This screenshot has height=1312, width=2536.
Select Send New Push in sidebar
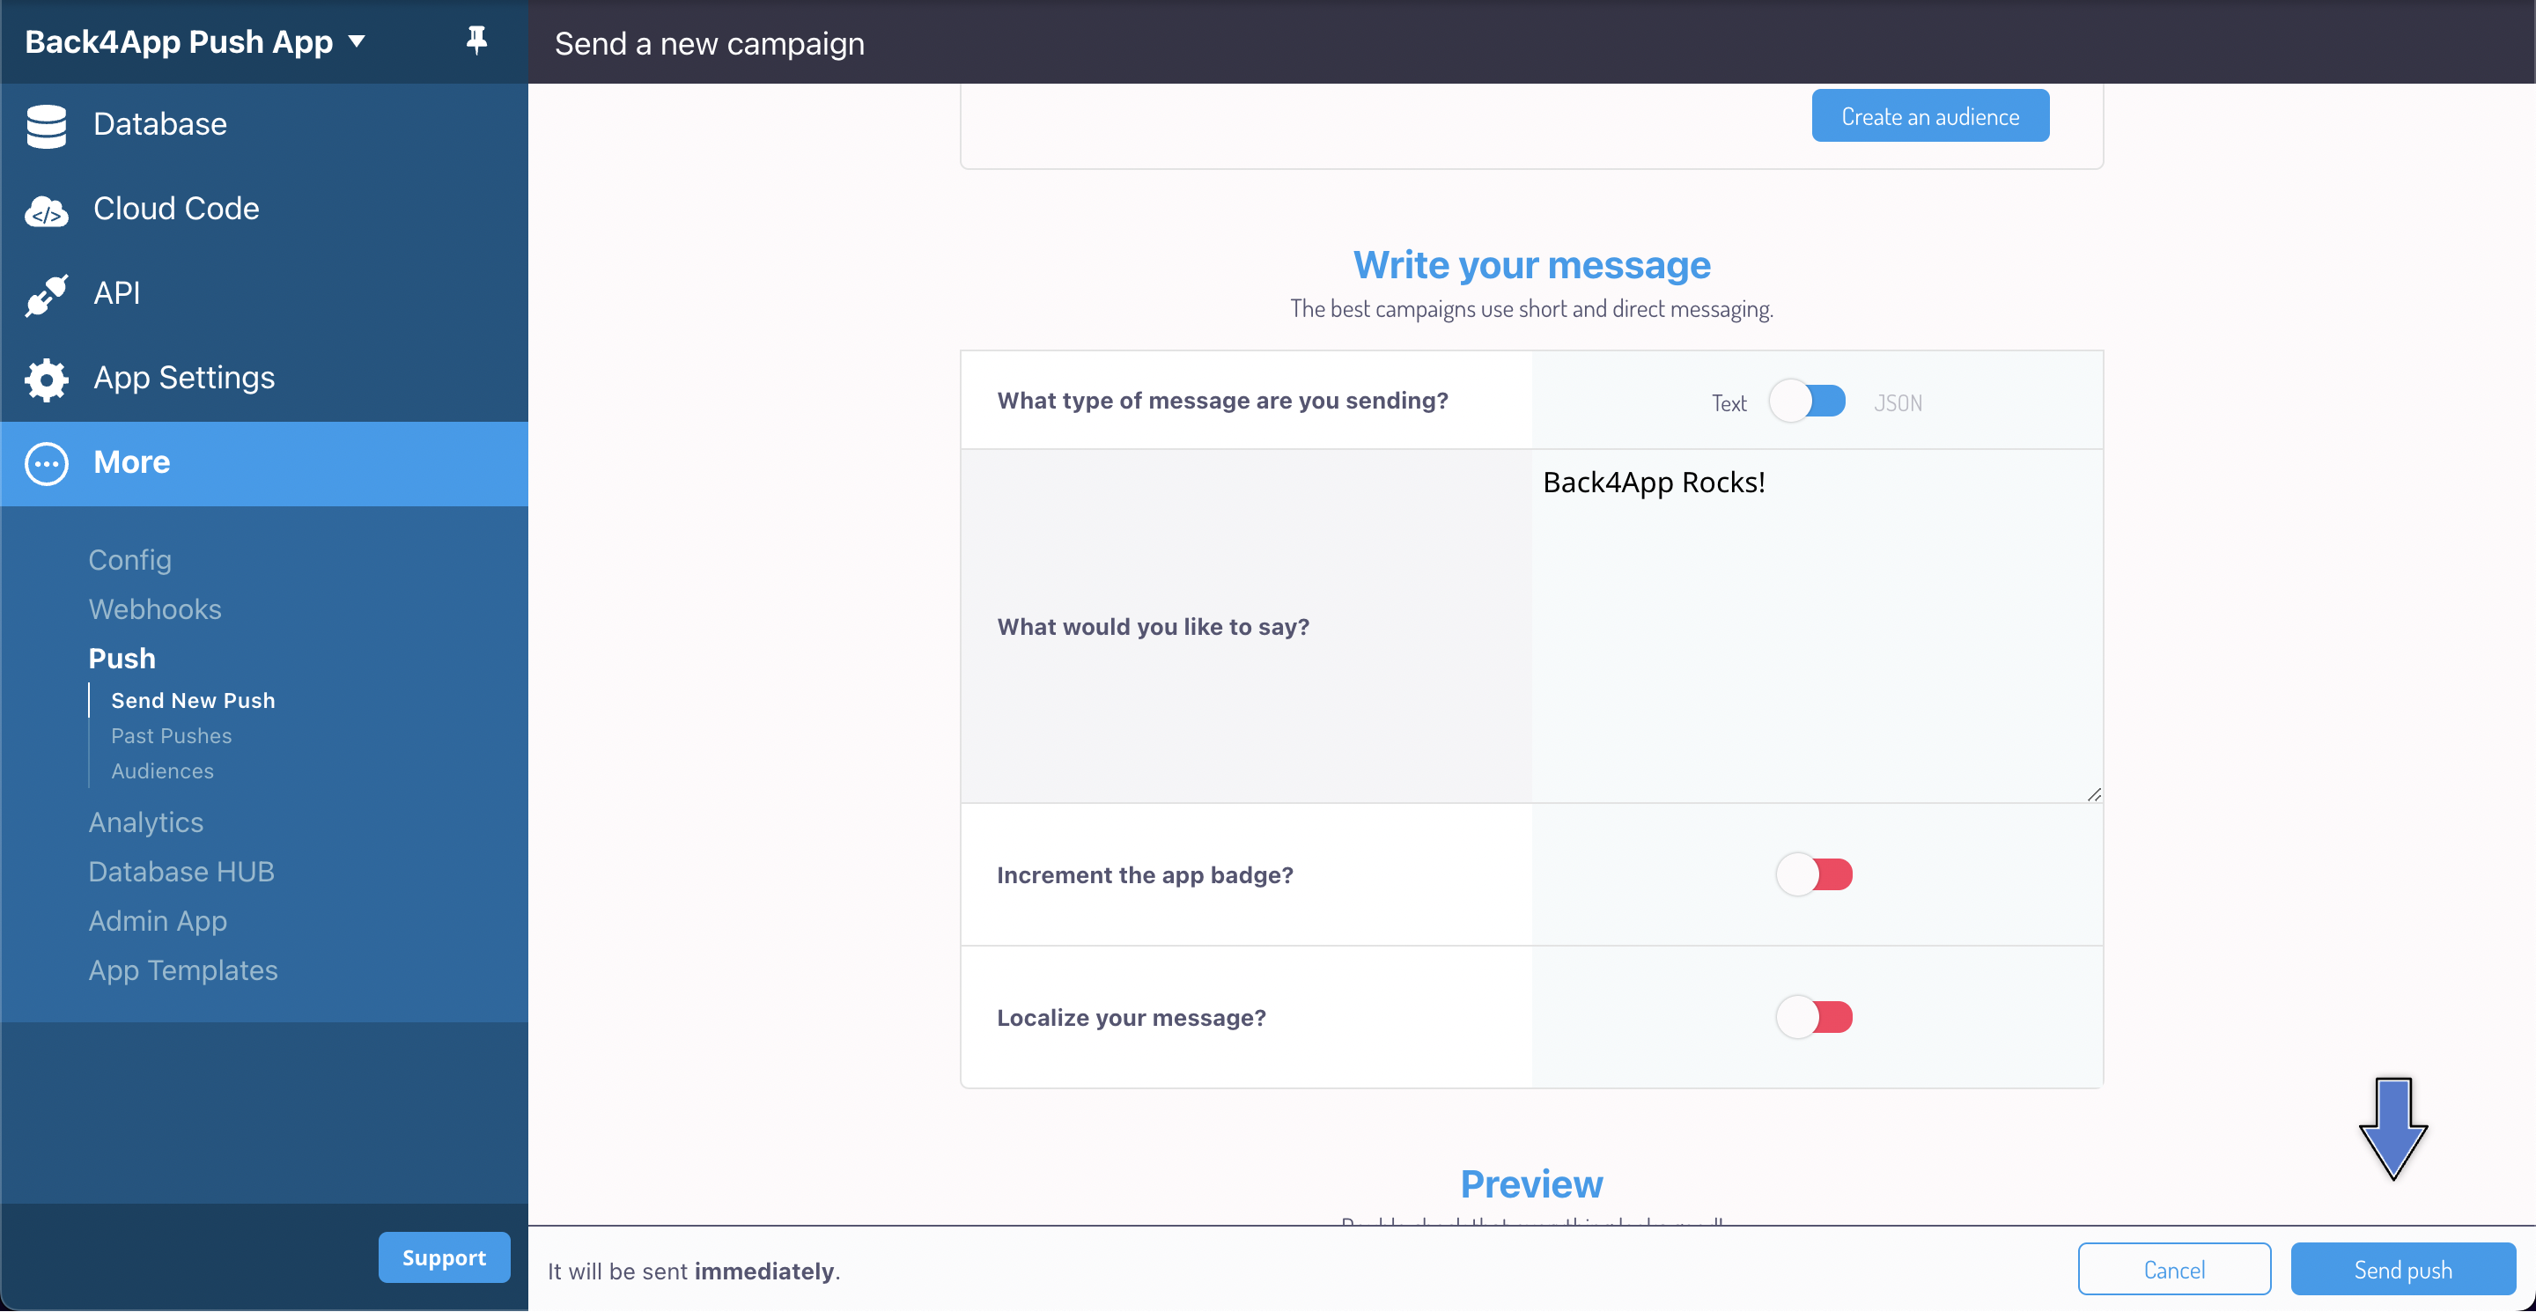pos(193,701)
